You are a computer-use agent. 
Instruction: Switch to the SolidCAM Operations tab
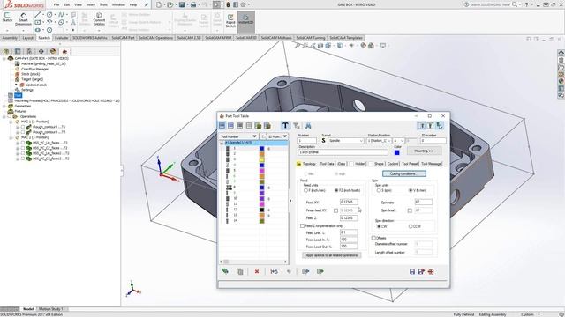click(x=156, y=38)
